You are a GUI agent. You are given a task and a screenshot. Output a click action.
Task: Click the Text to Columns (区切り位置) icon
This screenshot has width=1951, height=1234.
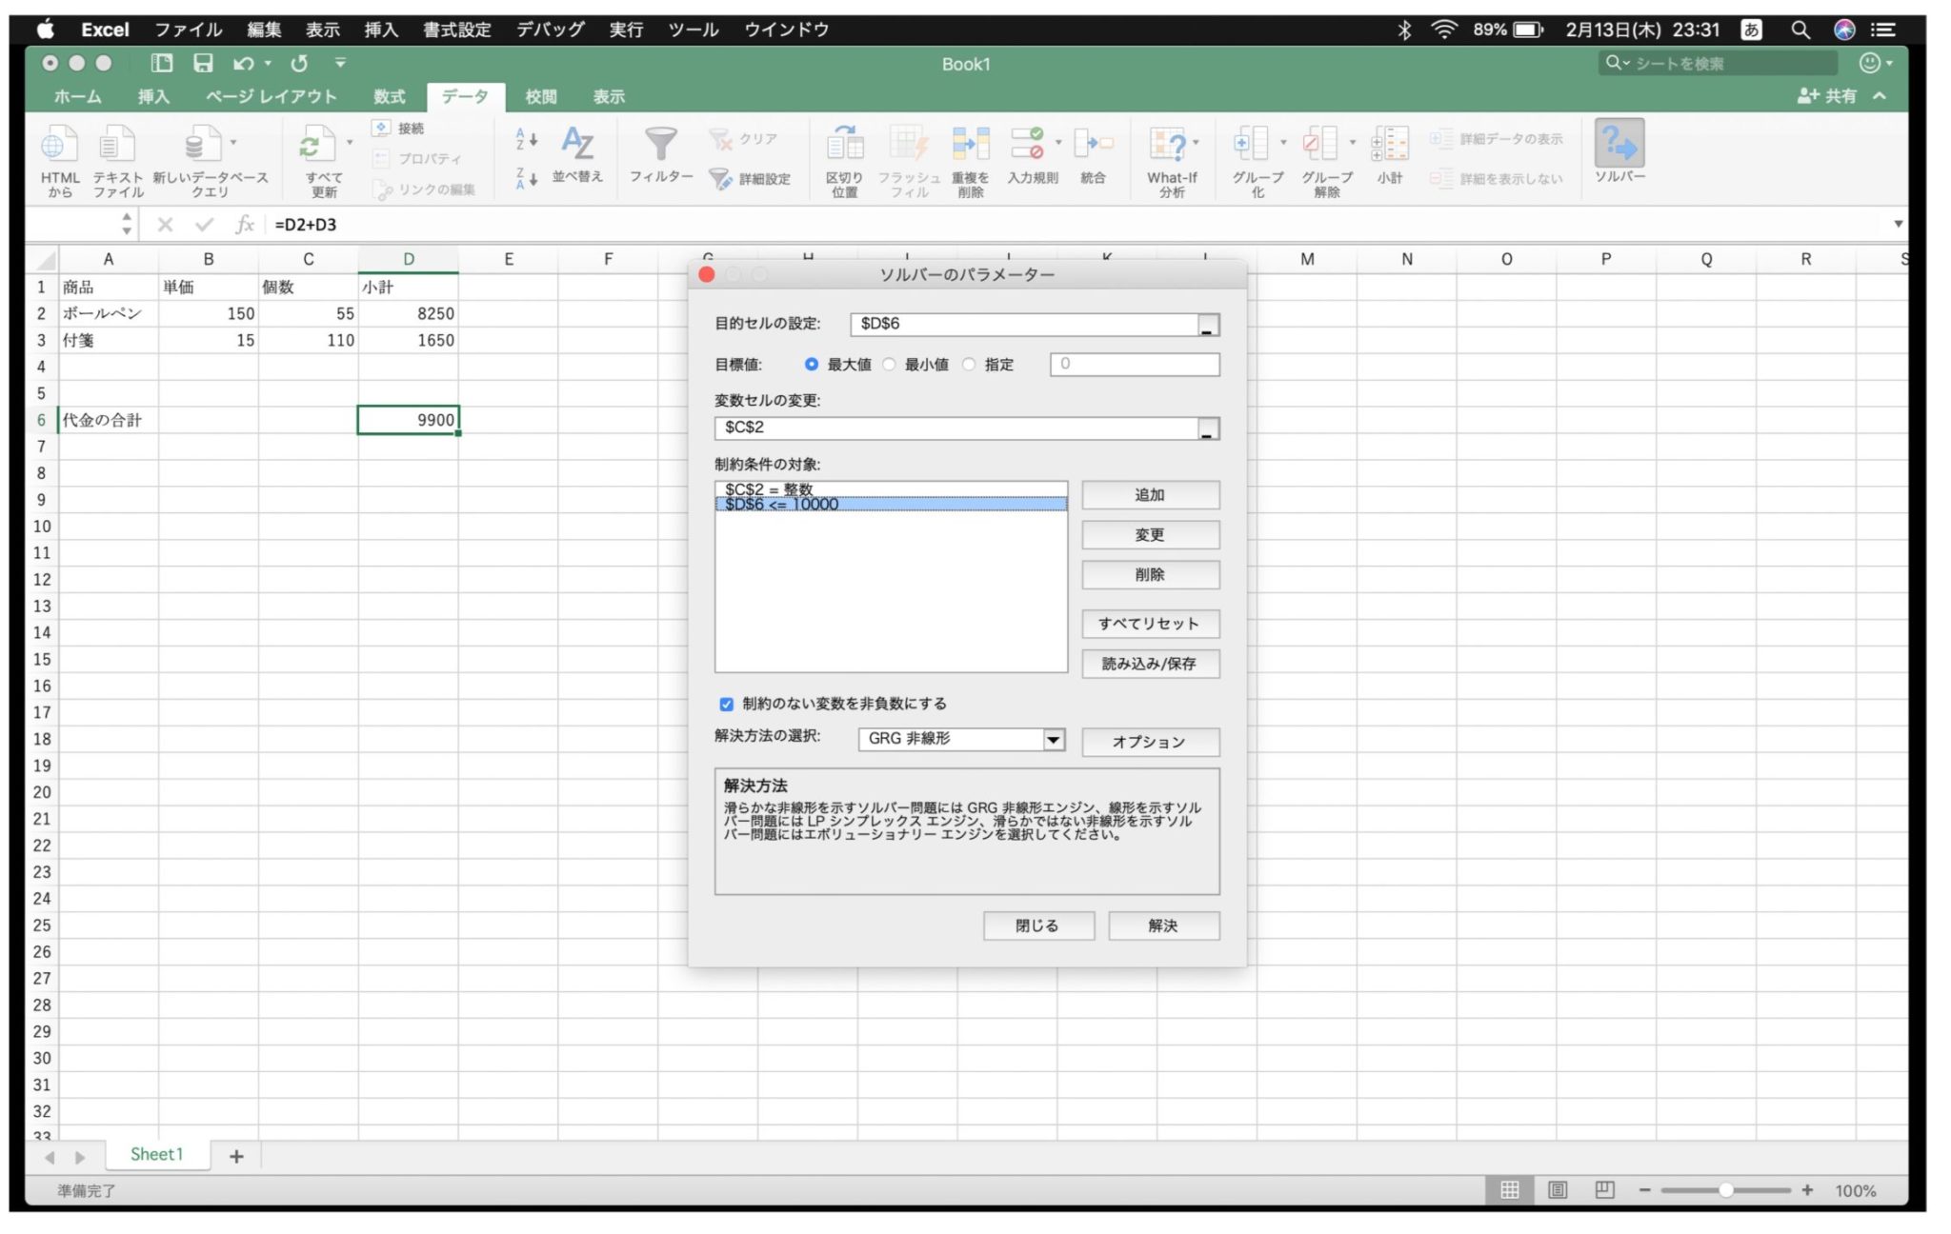pyautogui.click(x=844, y=146)
